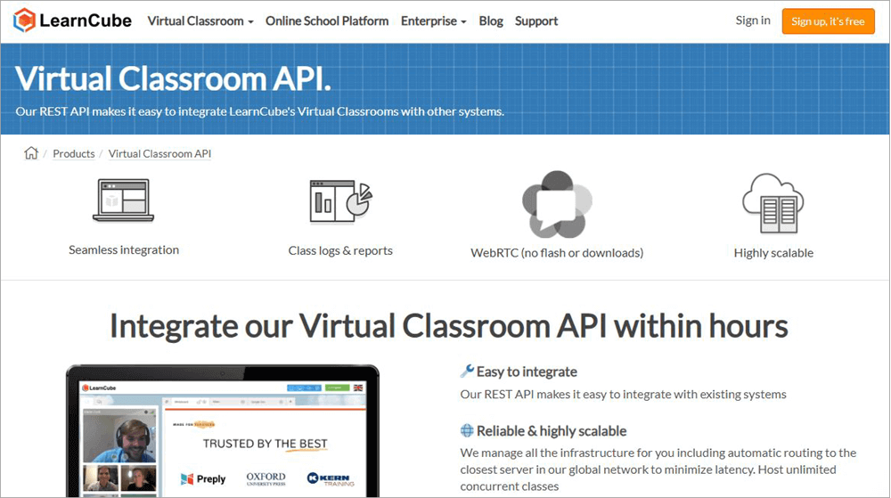
Task: Open the Blog menu item
Action: coord(491,20)
